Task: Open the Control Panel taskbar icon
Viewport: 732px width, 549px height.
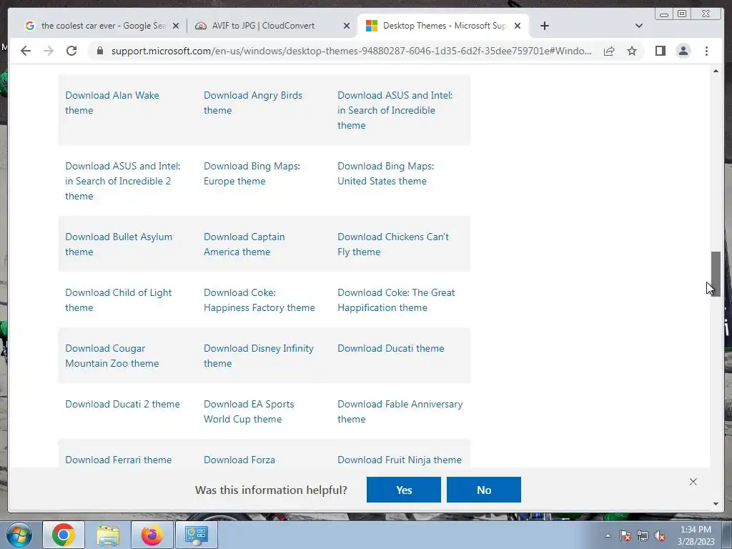Action: pos(196,535)
